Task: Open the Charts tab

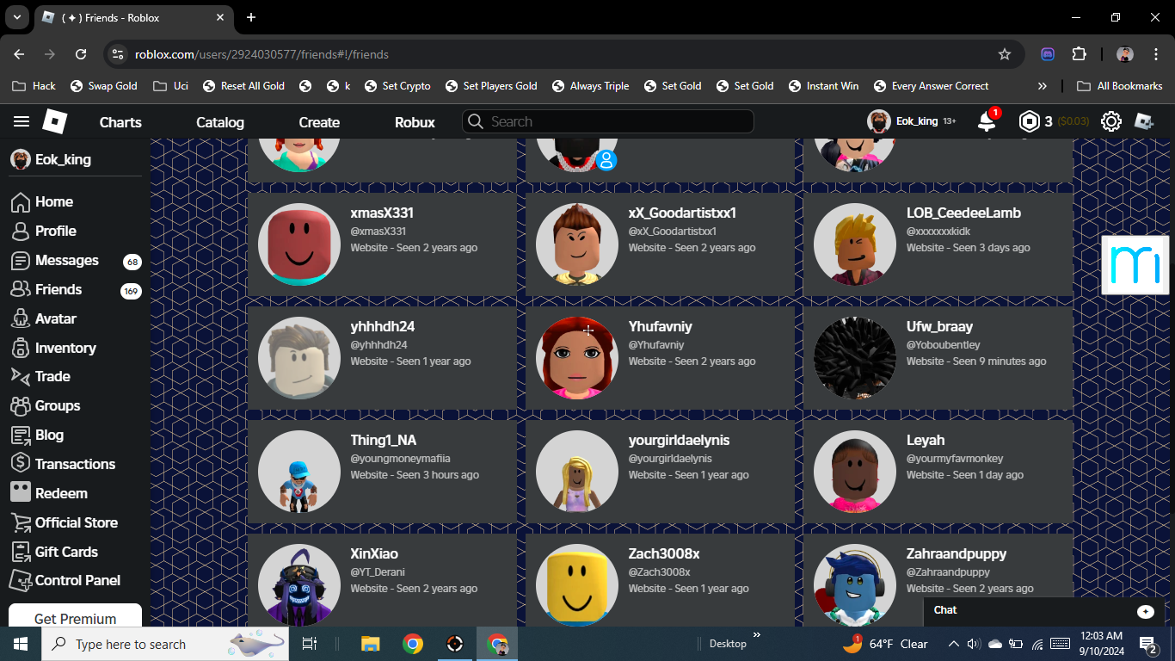Action: [120, 122]
